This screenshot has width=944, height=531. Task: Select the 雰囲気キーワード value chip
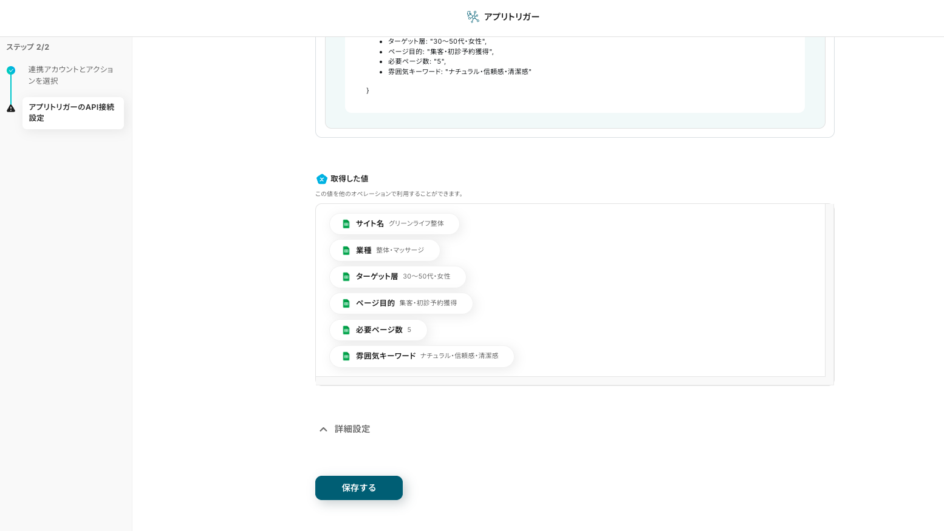click(422, 356)
